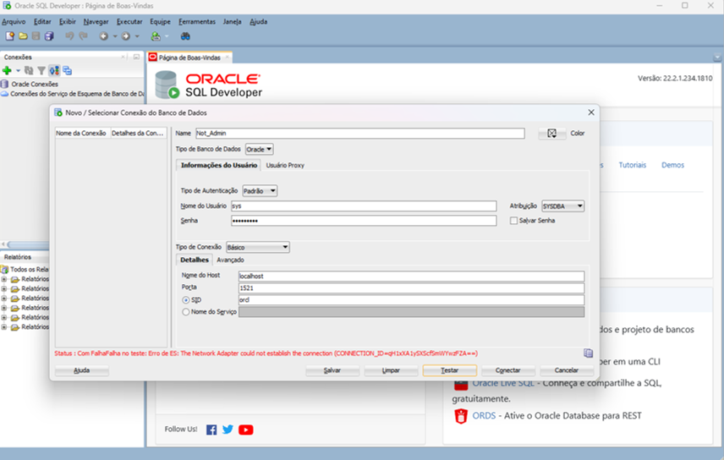This screenshot has width=724, height=460.
Task: Click the cascading windows icon in Conexões panel
Action: (68, 71)
